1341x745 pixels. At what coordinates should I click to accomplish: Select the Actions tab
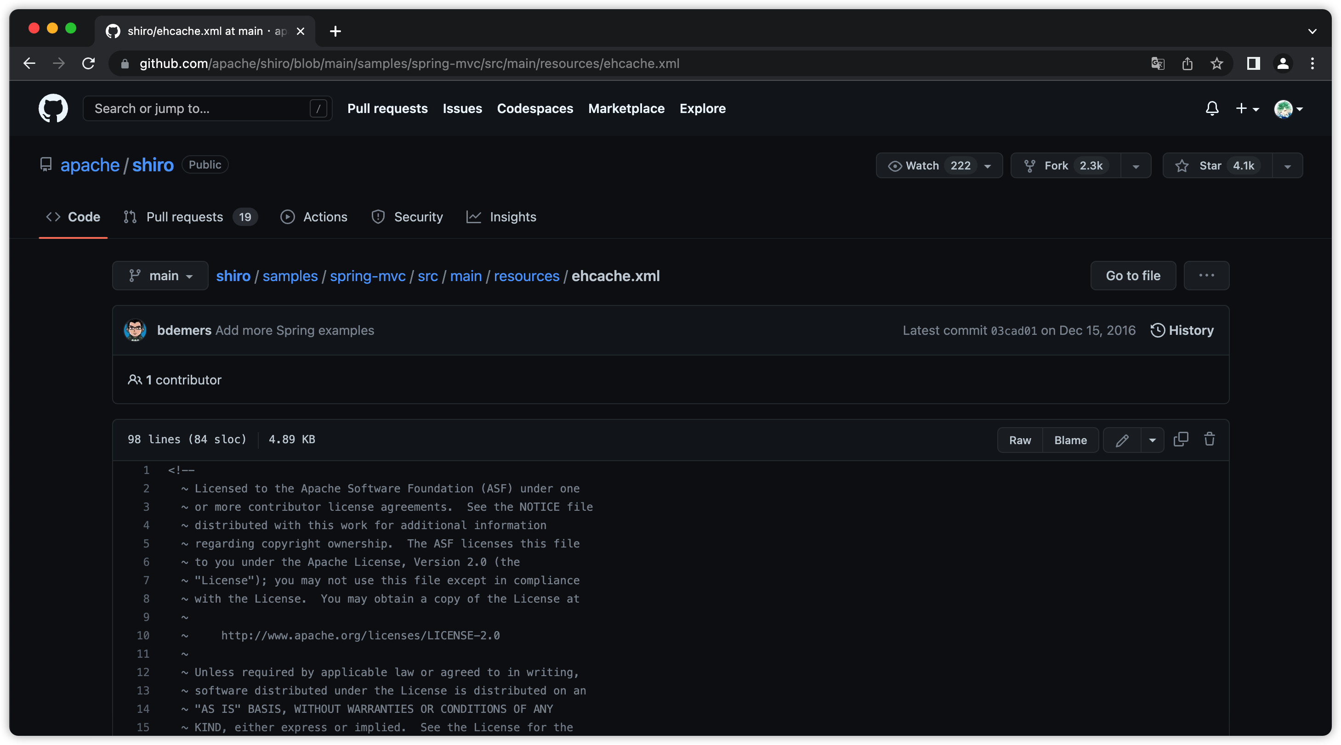[314, 216]
